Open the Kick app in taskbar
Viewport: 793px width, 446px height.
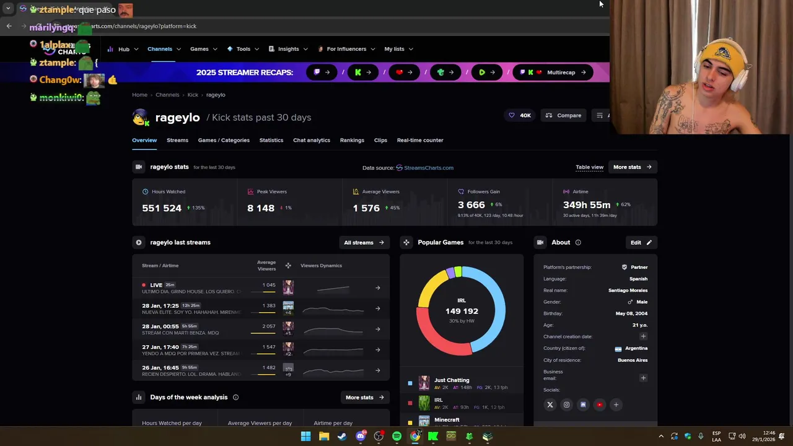(x=433, y=436)
